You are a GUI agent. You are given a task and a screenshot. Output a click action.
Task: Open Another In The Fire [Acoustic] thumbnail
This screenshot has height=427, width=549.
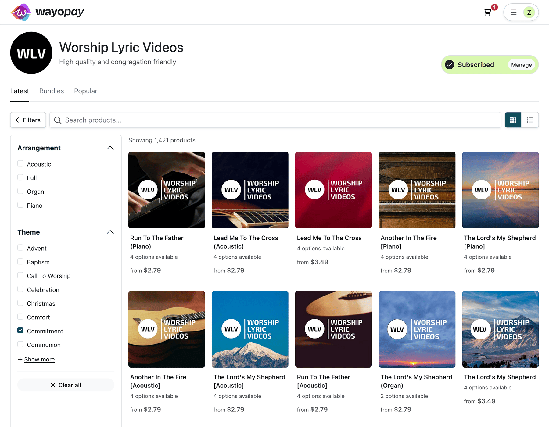[x=167, y=329]
